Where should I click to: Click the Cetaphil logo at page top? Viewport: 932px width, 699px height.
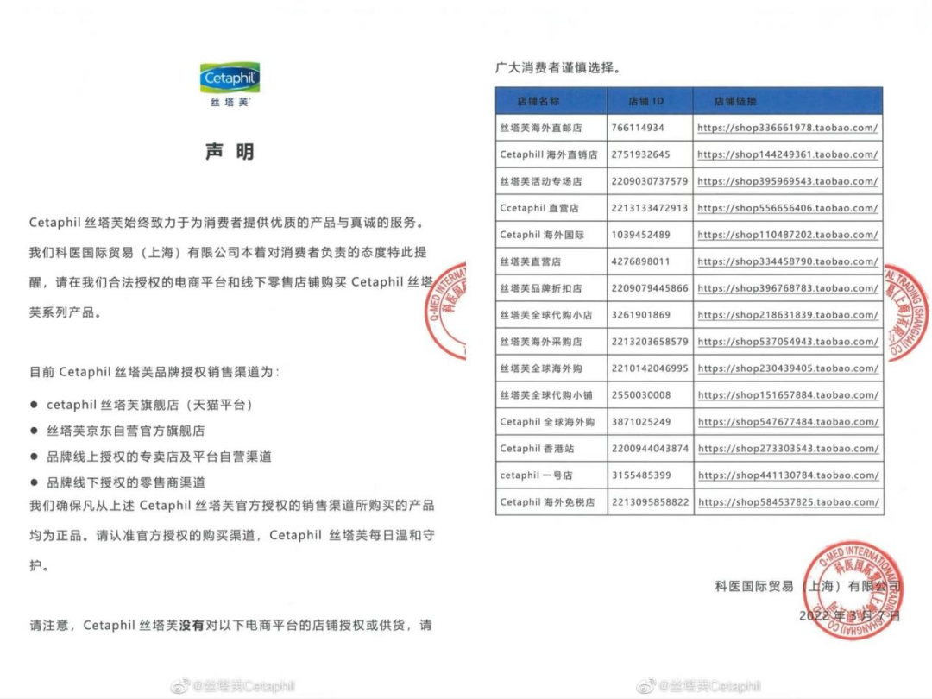[230, 80]
